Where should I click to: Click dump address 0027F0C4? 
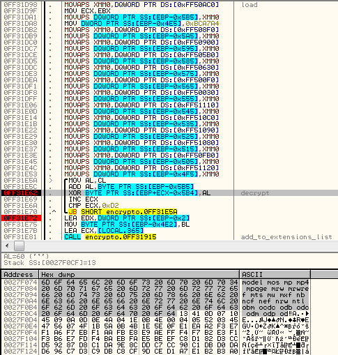(x=20, y=314)
